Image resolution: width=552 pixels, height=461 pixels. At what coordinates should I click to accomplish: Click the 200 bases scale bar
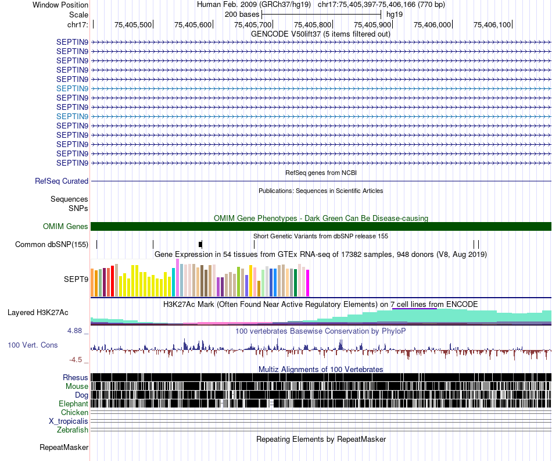pos(321,15)
